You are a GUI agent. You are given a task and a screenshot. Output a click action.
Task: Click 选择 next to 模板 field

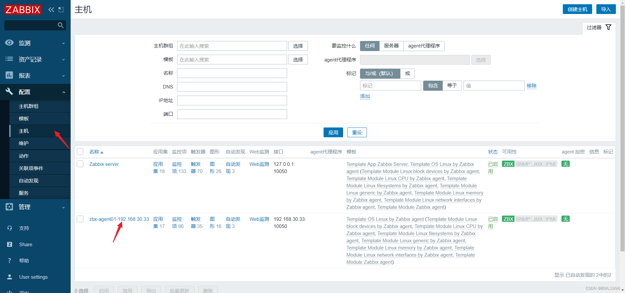(298, 60)
